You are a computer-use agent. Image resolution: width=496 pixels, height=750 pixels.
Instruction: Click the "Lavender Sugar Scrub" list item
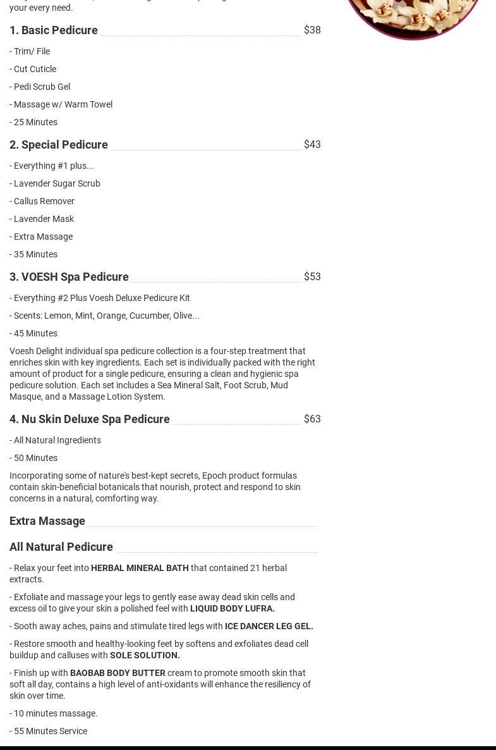(57, 183)
